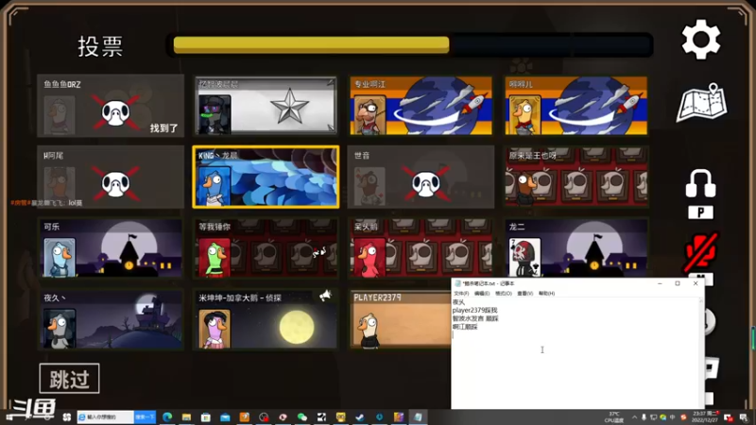Click the P key indicator under headphones
Image resolution: width=756 pixels, height=425 pixels.
click(x=700, y=212)
